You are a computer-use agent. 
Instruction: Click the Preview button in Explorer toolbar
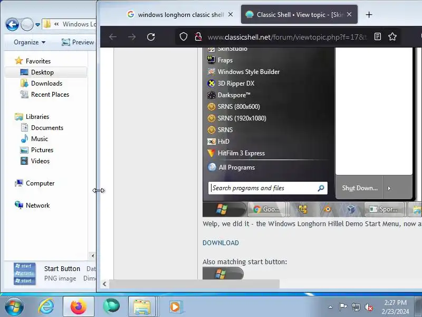point(78,42)
